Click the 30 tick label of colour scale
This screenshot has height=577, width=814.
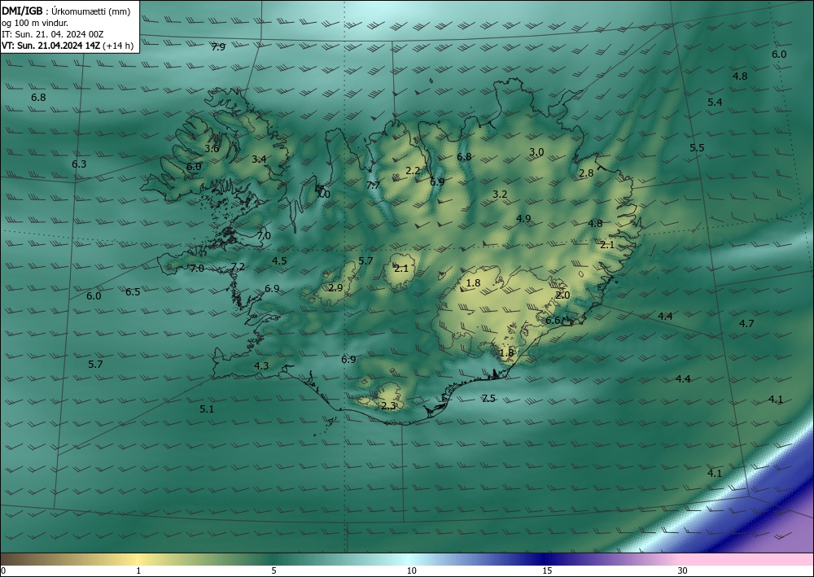pyautogui.click(x=683, y=570)
